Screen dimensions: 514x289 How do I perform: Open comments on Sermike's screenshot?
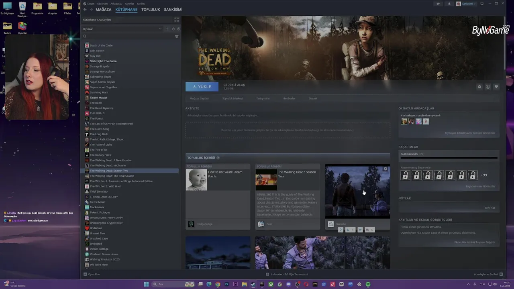369,230
